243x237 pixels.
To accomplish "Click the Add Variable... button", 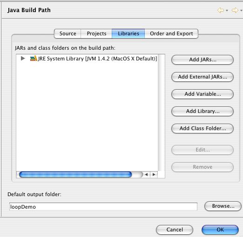I will click(x=202, y=94).
